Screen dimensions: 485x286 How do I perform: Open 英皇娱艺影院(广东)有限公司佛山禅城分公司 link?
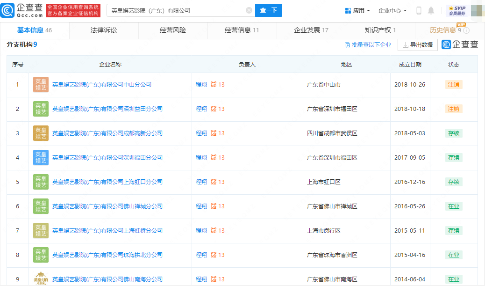pyautogui.click(x=107, y=206)
